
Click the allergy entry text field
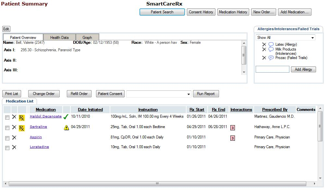click(x=272, y=69)
